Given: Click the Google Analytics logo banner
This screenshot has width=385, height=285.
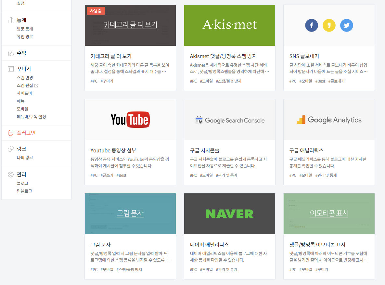Looking at the screenshot, I should (x=329, y=120).
